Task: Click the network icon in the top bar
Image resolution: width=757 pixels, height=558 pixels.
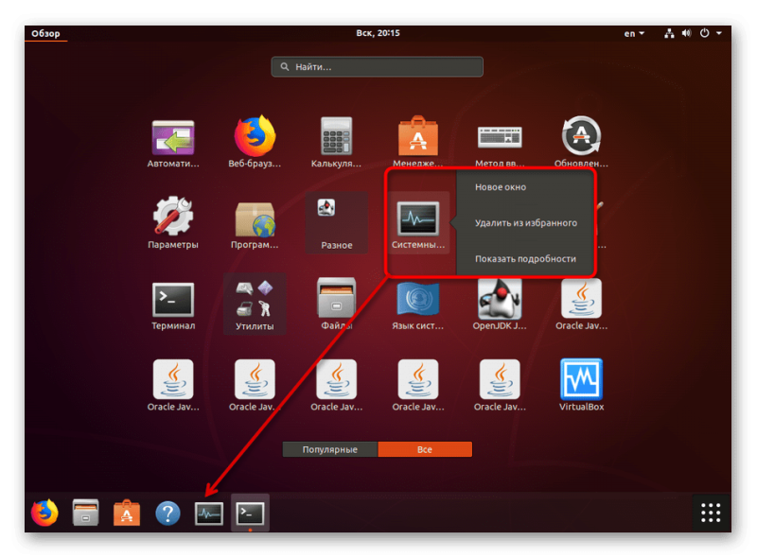Action: (x=669, y=33)
